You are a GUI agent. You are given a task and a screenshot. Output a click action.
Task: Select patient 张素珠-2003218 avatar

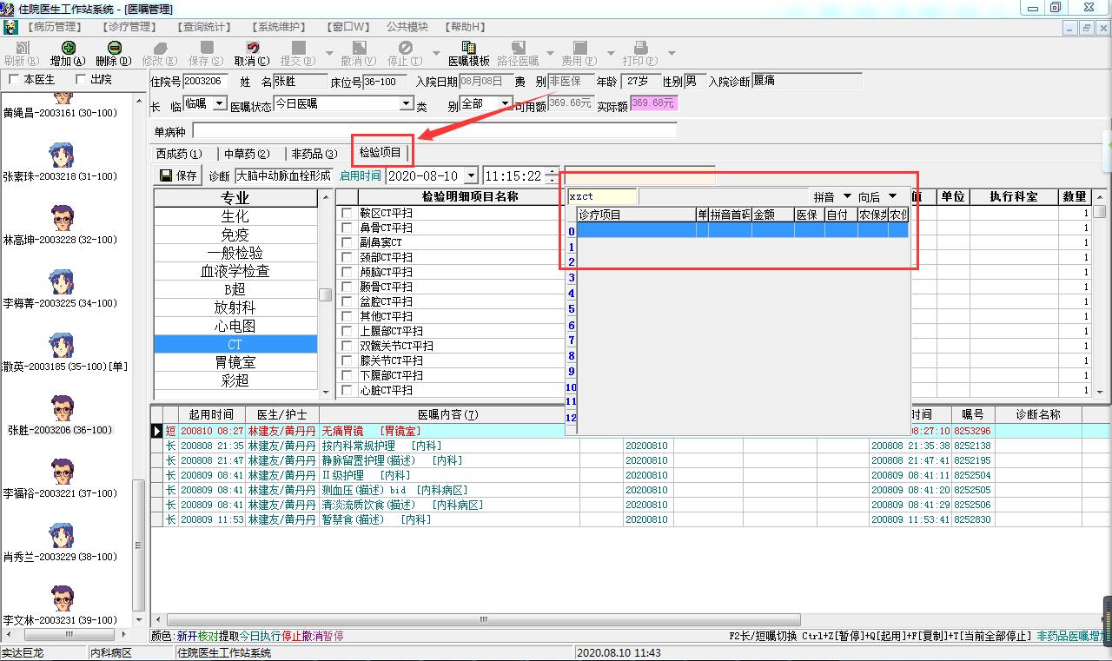[61, 155]
